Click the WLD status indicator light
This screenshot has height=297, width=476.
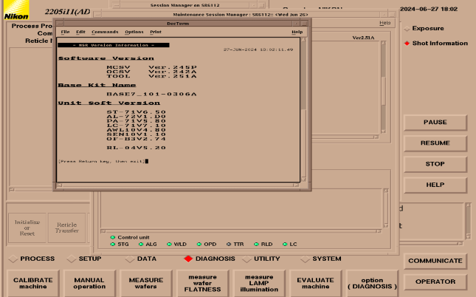coord(170,244)
